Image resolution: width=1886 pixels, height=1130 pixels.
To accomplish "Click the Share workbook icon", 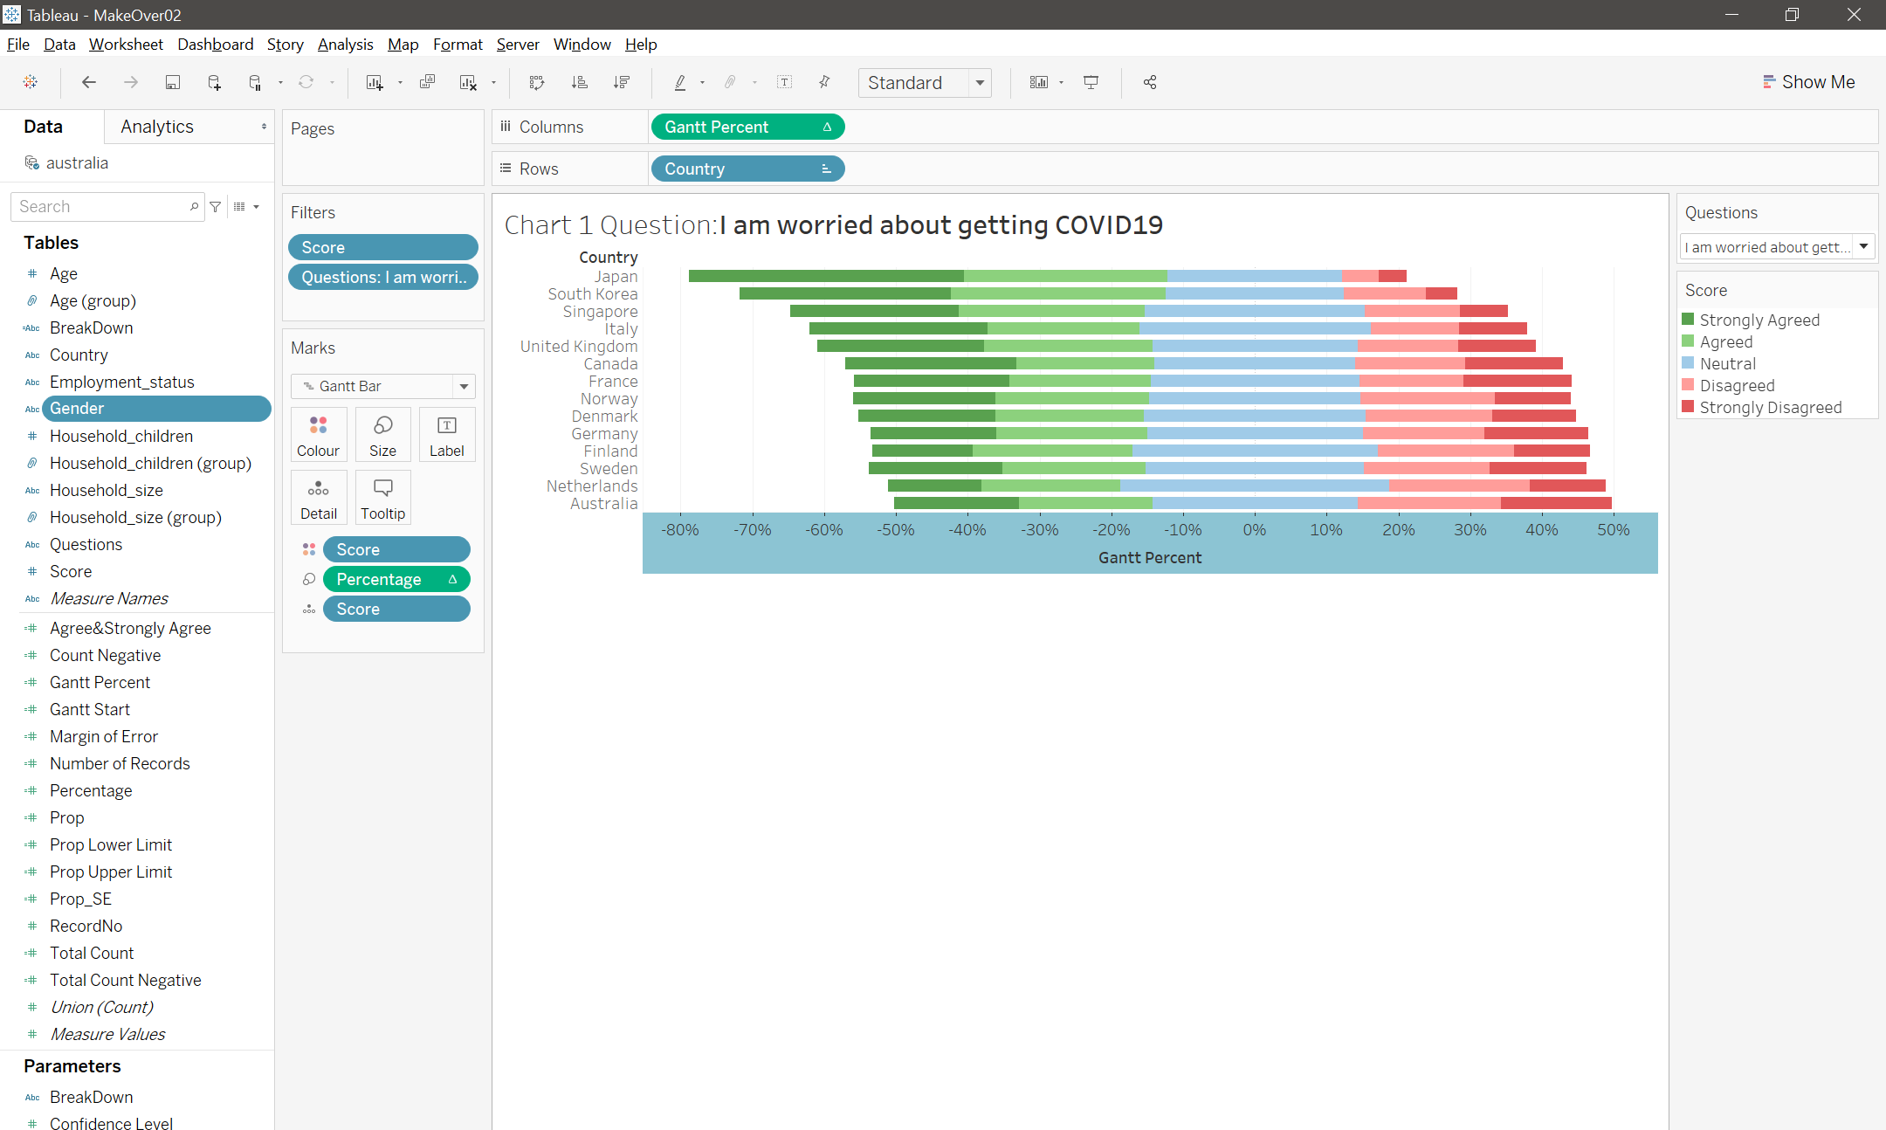I will tap(1150, 82).
